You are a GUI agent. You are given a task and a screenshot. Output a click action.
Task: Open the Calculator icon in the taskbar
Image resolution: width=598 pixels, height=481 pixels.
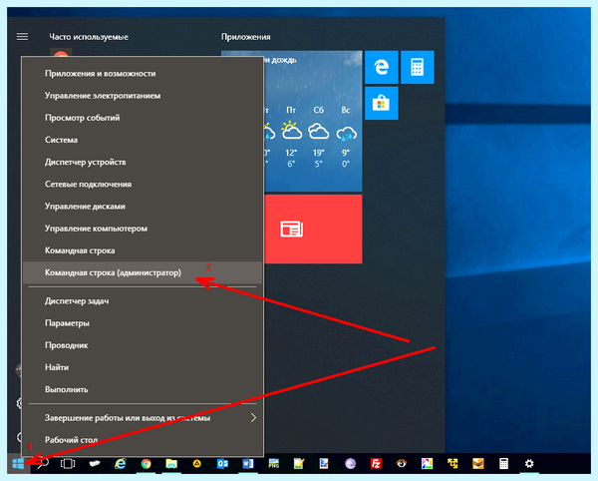[503, 463]
